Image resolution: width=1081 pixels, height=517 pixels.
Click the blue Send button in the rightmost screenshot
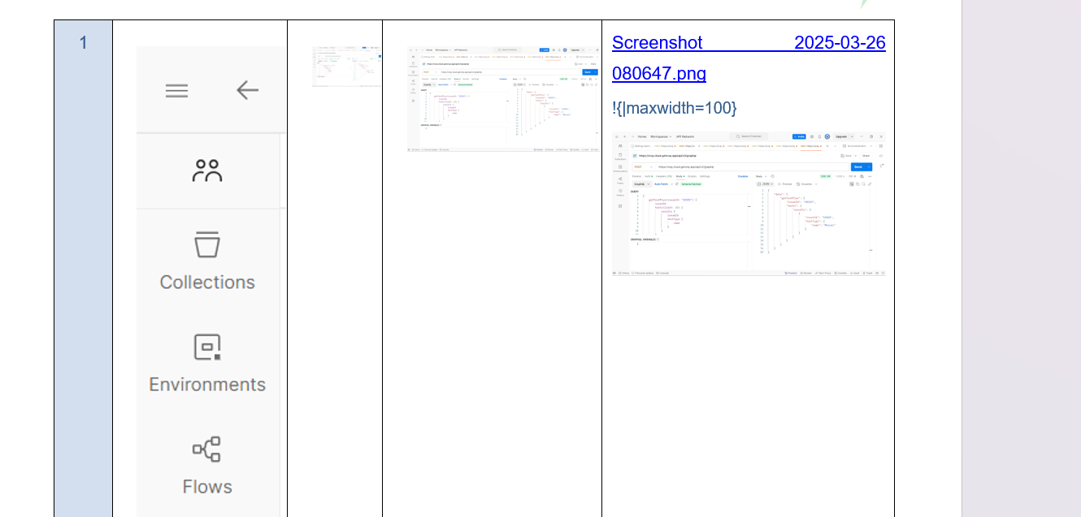(858, 166)
